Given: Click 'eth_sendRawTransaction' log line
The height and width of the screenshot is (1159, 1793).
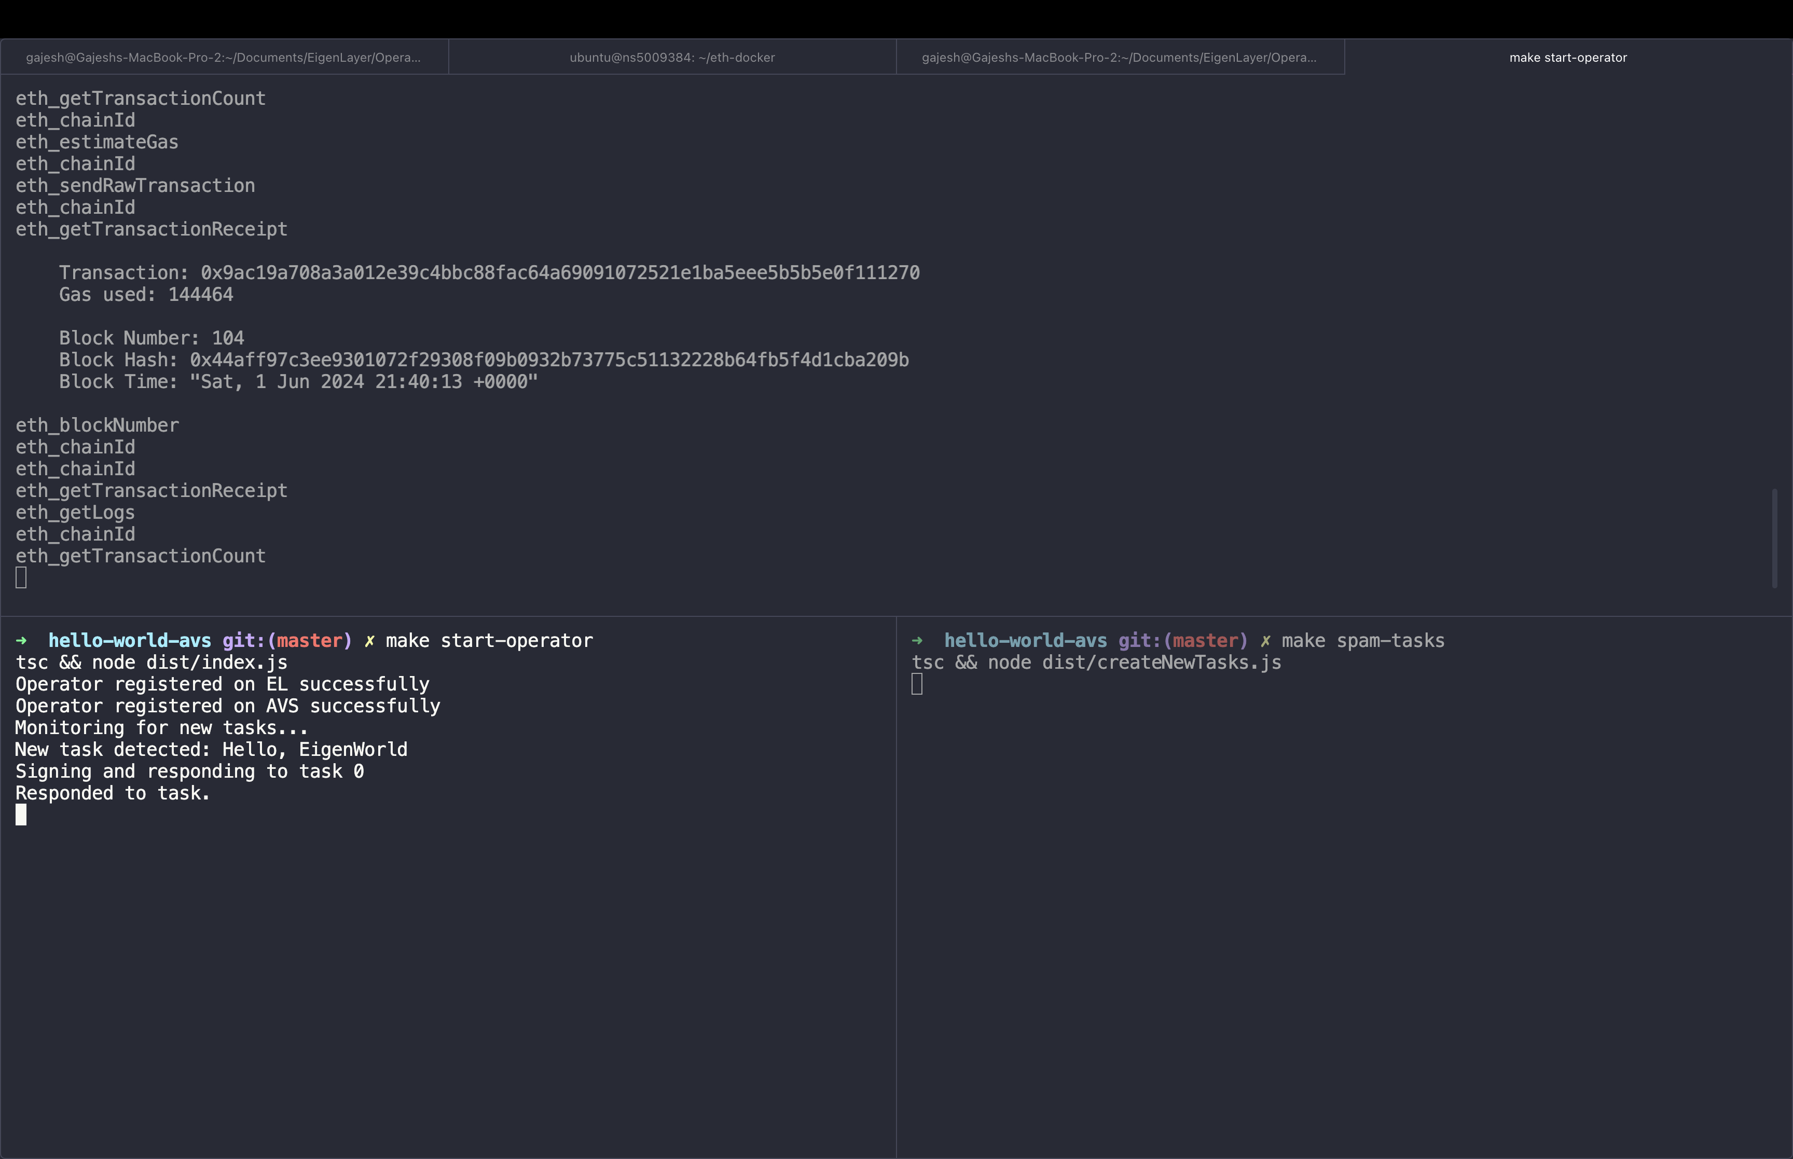Looking at the screenshot, I should tap(135, 185).
